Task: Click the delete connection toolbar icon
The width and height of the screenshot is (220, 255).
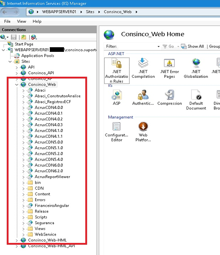Action: click(x=34, y=37)
